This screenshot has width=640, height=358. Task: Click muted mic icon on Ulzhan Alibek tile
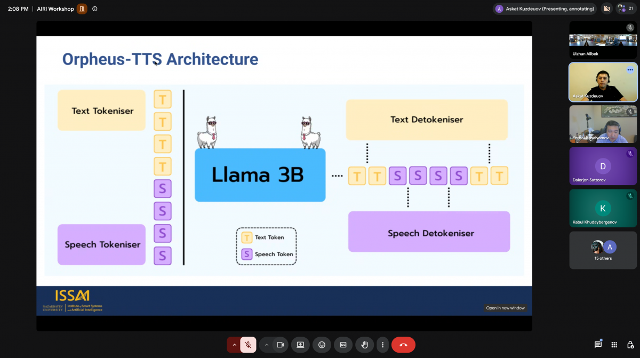tap(630, 28)
